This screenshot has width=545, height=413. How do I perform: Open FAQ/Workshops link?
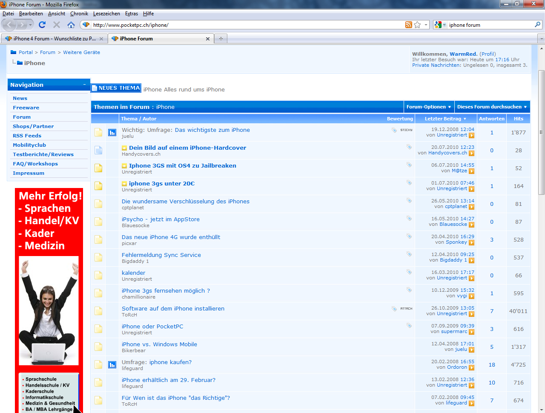coord(35,164)
